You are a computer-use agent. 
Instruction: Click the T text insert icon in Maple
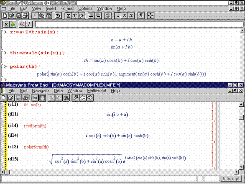click(75, 15)
